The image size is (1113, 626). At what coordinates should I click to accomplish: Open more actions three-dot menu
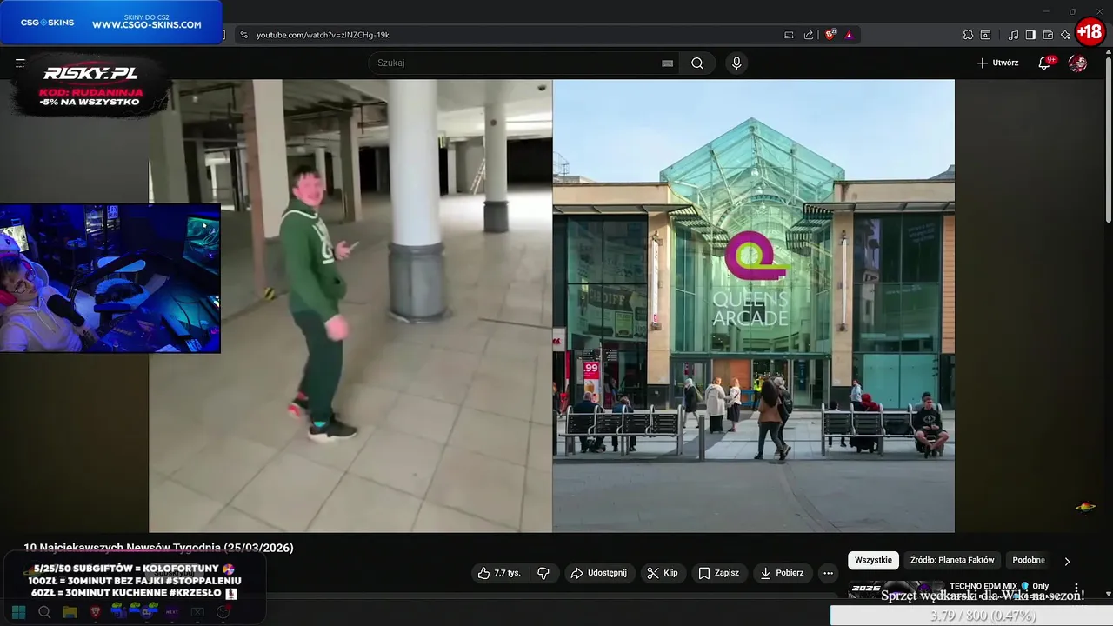pos(828,573)
